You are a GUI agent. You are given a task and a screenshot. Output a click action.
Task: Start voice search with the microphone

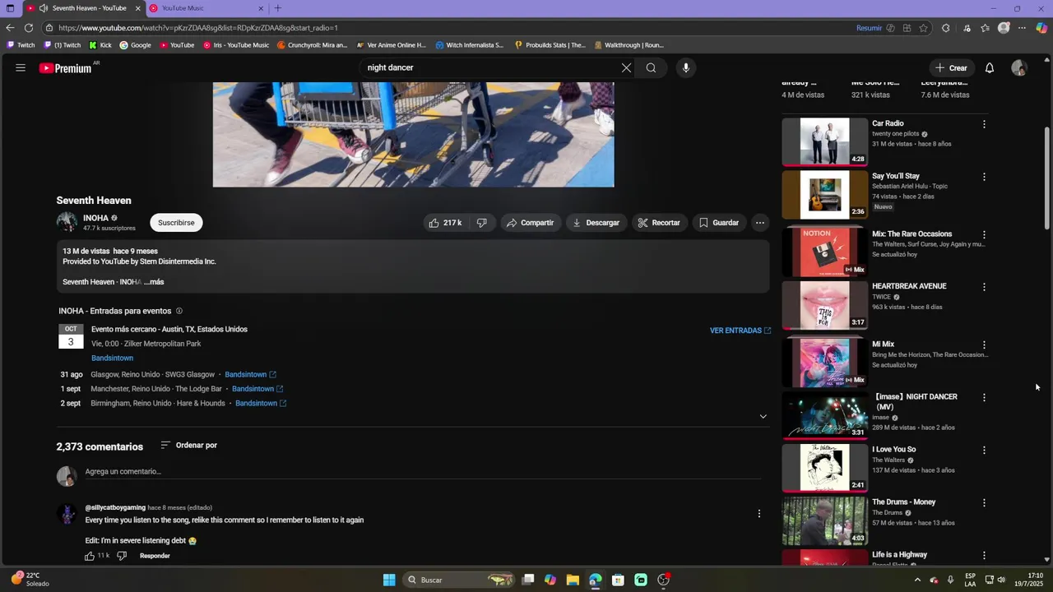pyautogui.click(x=686, y=68)
